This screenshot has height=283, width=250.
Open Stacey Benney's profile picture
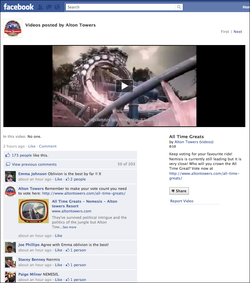click(10, 262)
